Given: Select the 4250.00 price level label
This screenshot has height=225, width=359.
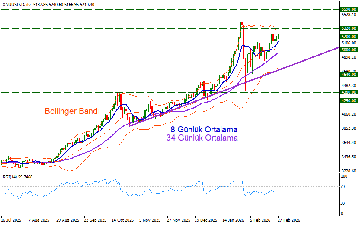Looking at the screenshot, I should (348, 101).
